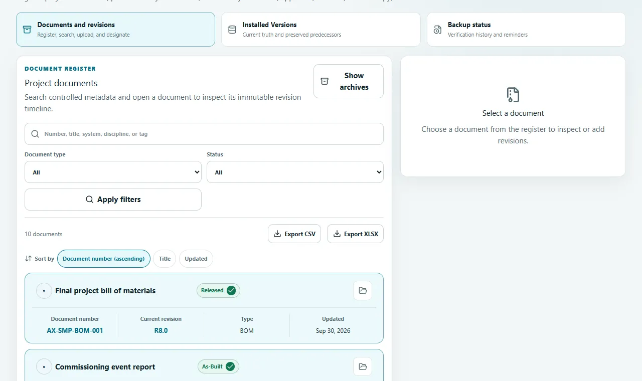Image resolution: width=642 pixels, height=381 pixels.
Task: Click the 'Released' status badge
Action: coord(218,291)
